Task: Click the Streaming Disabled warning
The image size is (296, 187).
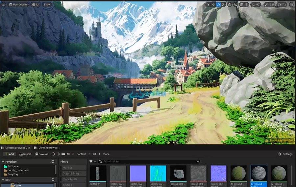Action: point(279,140)
